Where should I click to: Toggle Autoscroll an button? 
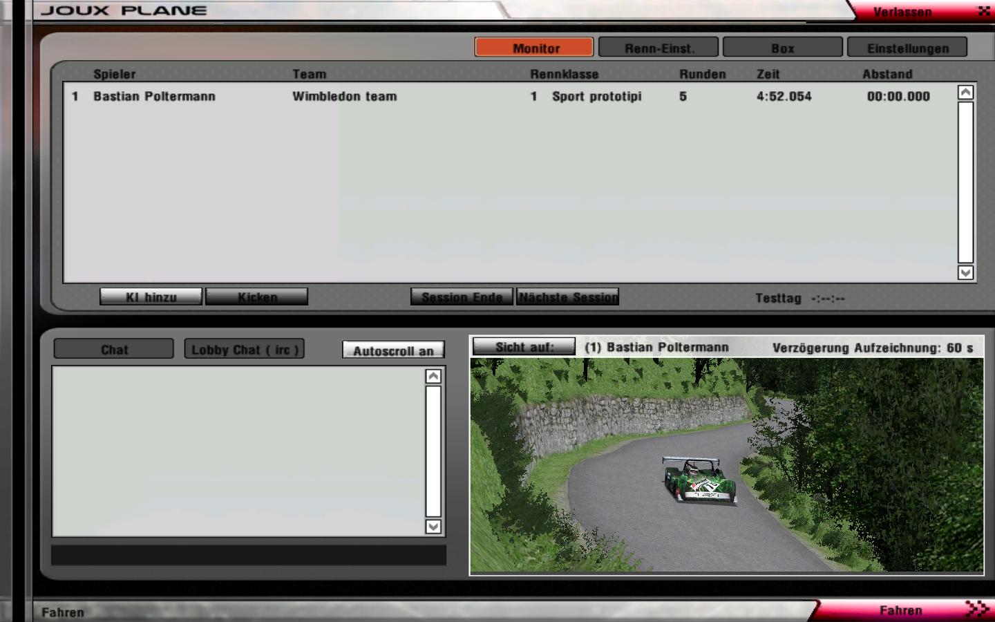pos(393,350)
